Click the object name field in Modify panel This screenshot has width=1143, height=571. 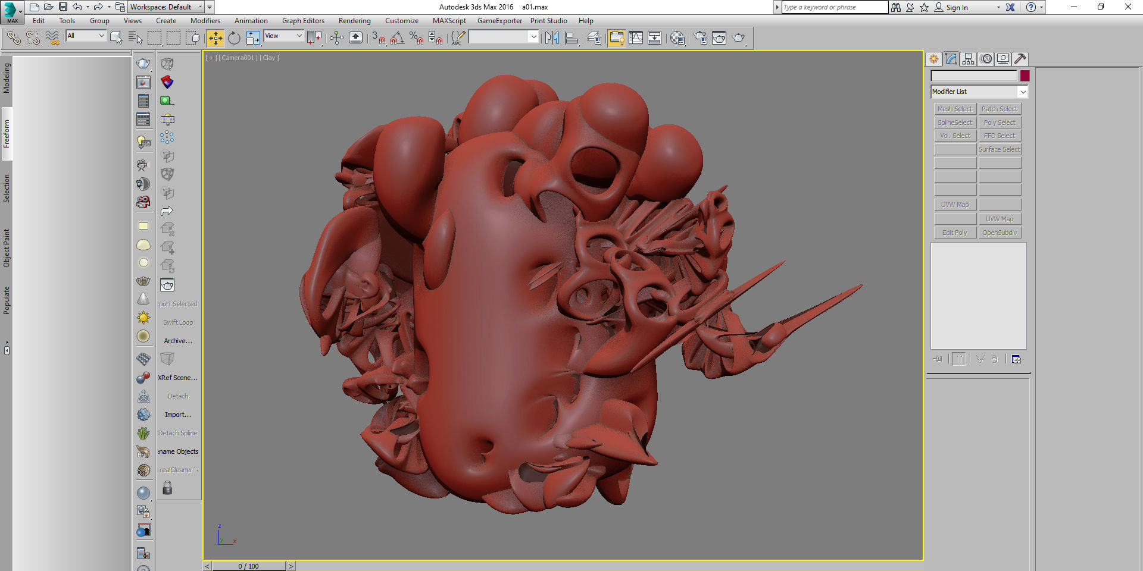tap(974, 76)
